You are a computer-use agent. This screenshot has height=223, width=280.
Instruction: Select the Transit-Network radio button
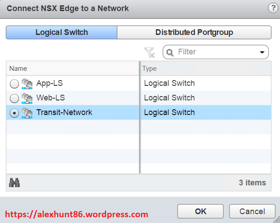pos(14,113)
